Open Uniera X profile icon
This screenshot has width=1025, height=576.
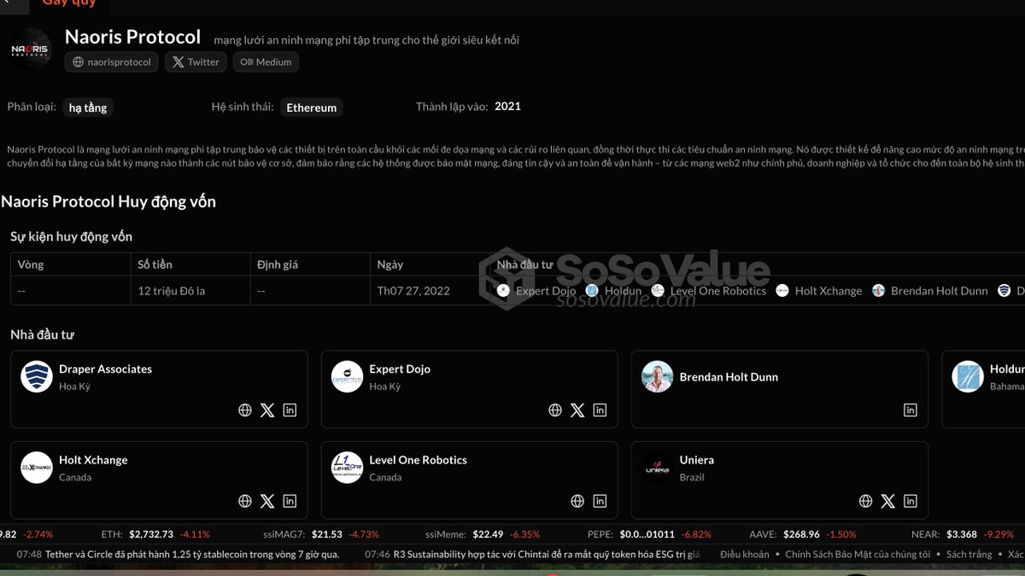pyautogui.click(x=888, y=501)
